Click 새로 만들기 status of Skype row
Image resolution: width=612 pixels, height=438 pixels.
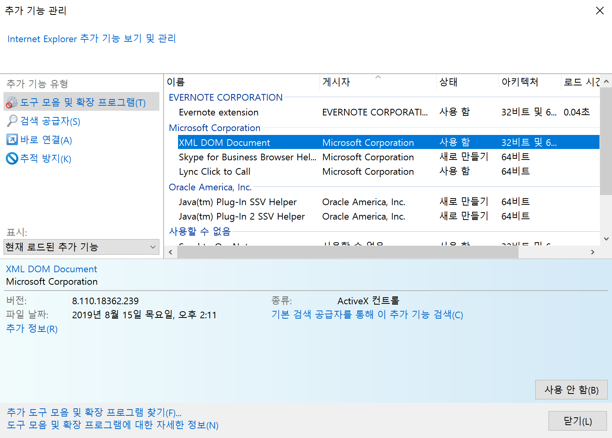point(464,157)
